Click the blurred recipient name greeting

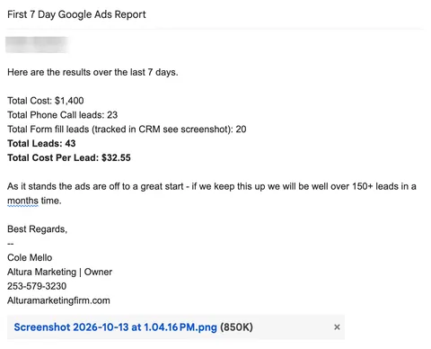tap(37, 44)
